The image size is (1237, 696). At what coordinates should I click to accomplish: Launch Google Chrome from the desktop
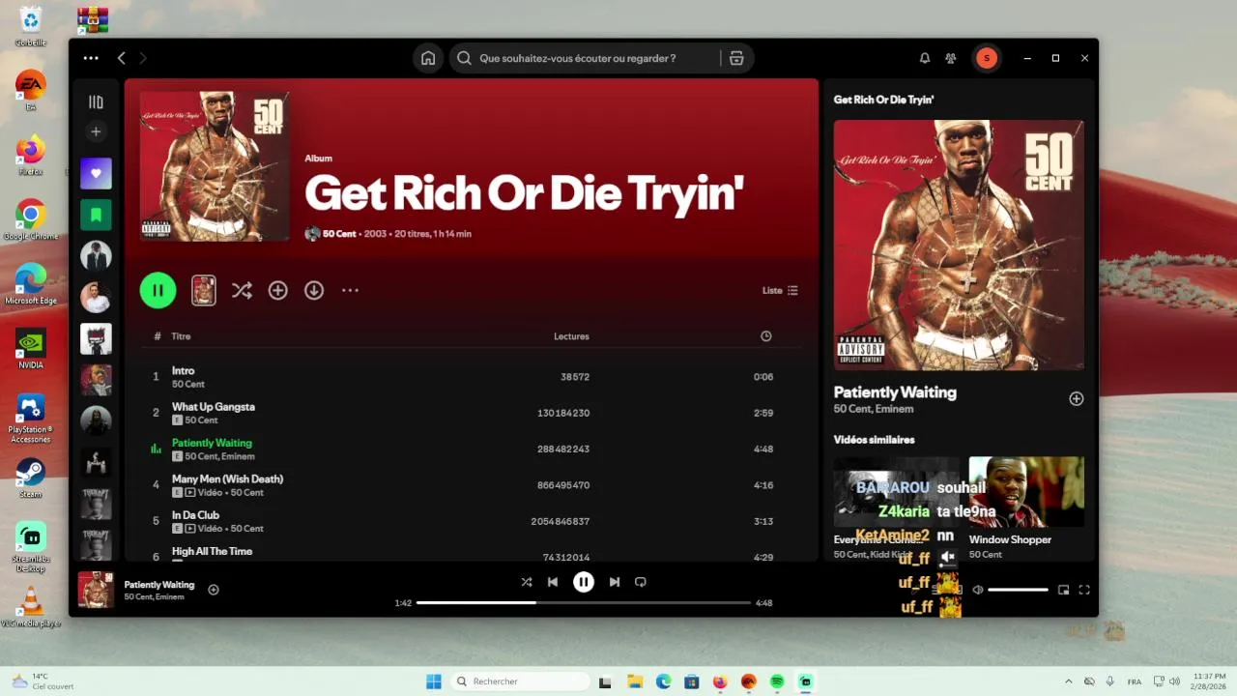31,219
